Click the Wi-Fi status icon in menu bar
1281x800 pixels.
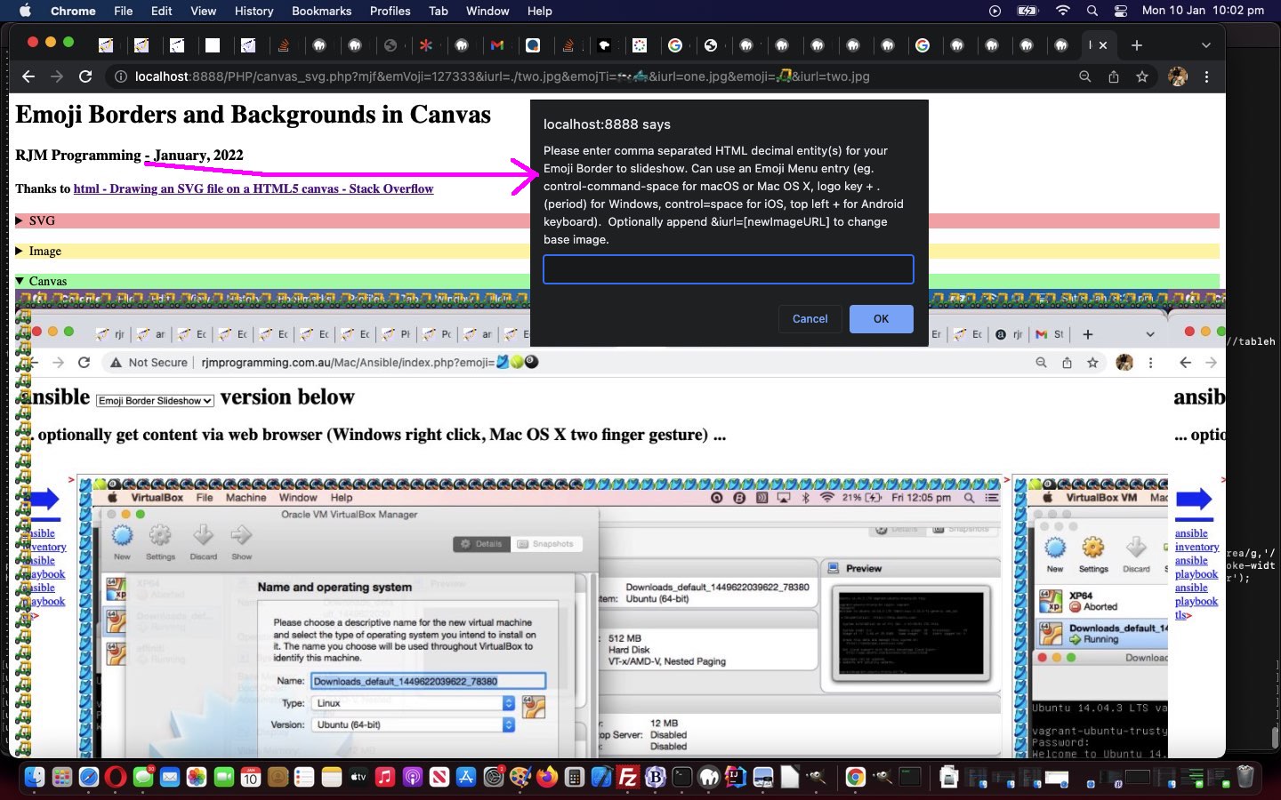click(1062, 11)
